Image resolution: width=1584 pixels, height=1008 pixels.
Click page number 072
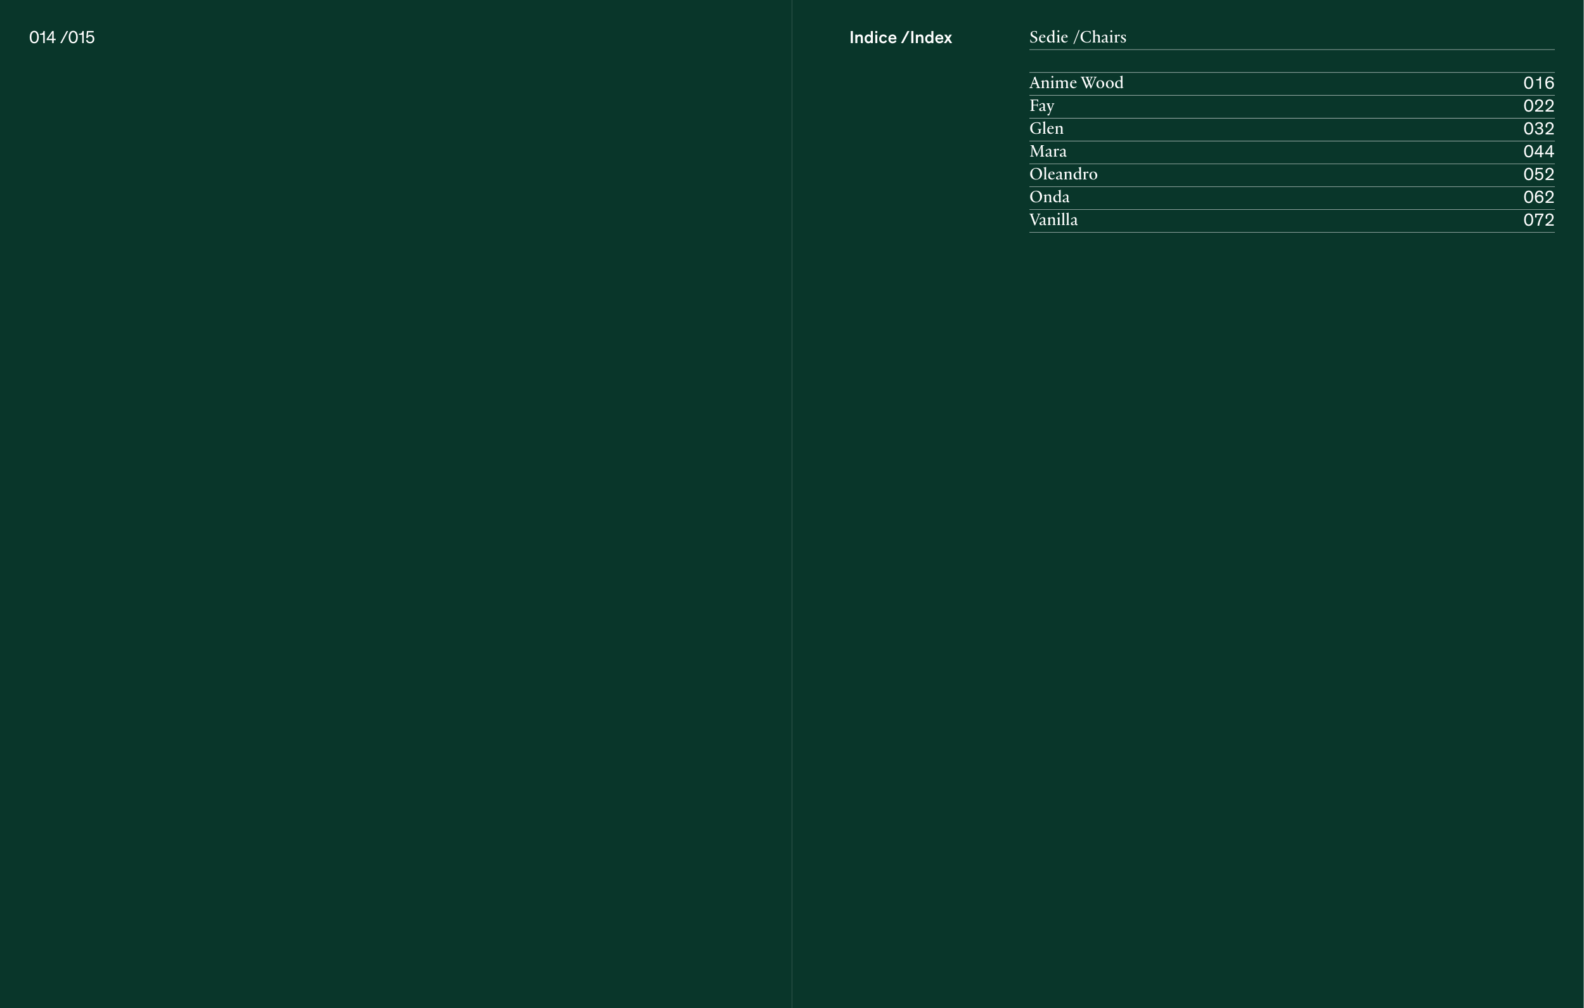click(x=1538, y=220)
